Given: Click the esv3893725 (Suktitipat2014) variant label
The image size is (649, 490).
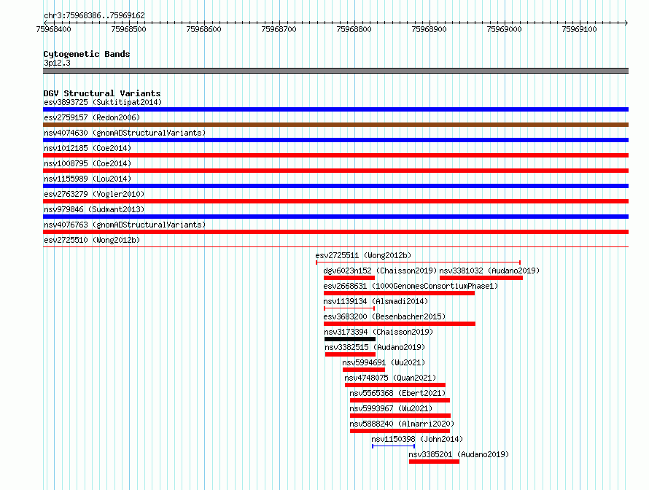Looking at the screenshot, I should pyautogui.click(x=103, y=102).
